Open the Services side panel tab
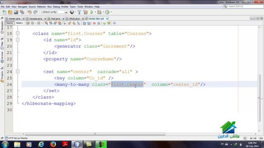Image resolution: width=264 pixels, height=148 pixels. pos(2,57)
